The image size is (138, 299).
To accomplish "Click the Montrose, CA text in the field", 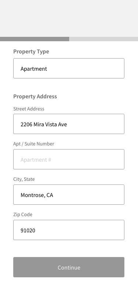I will (37, 195).
